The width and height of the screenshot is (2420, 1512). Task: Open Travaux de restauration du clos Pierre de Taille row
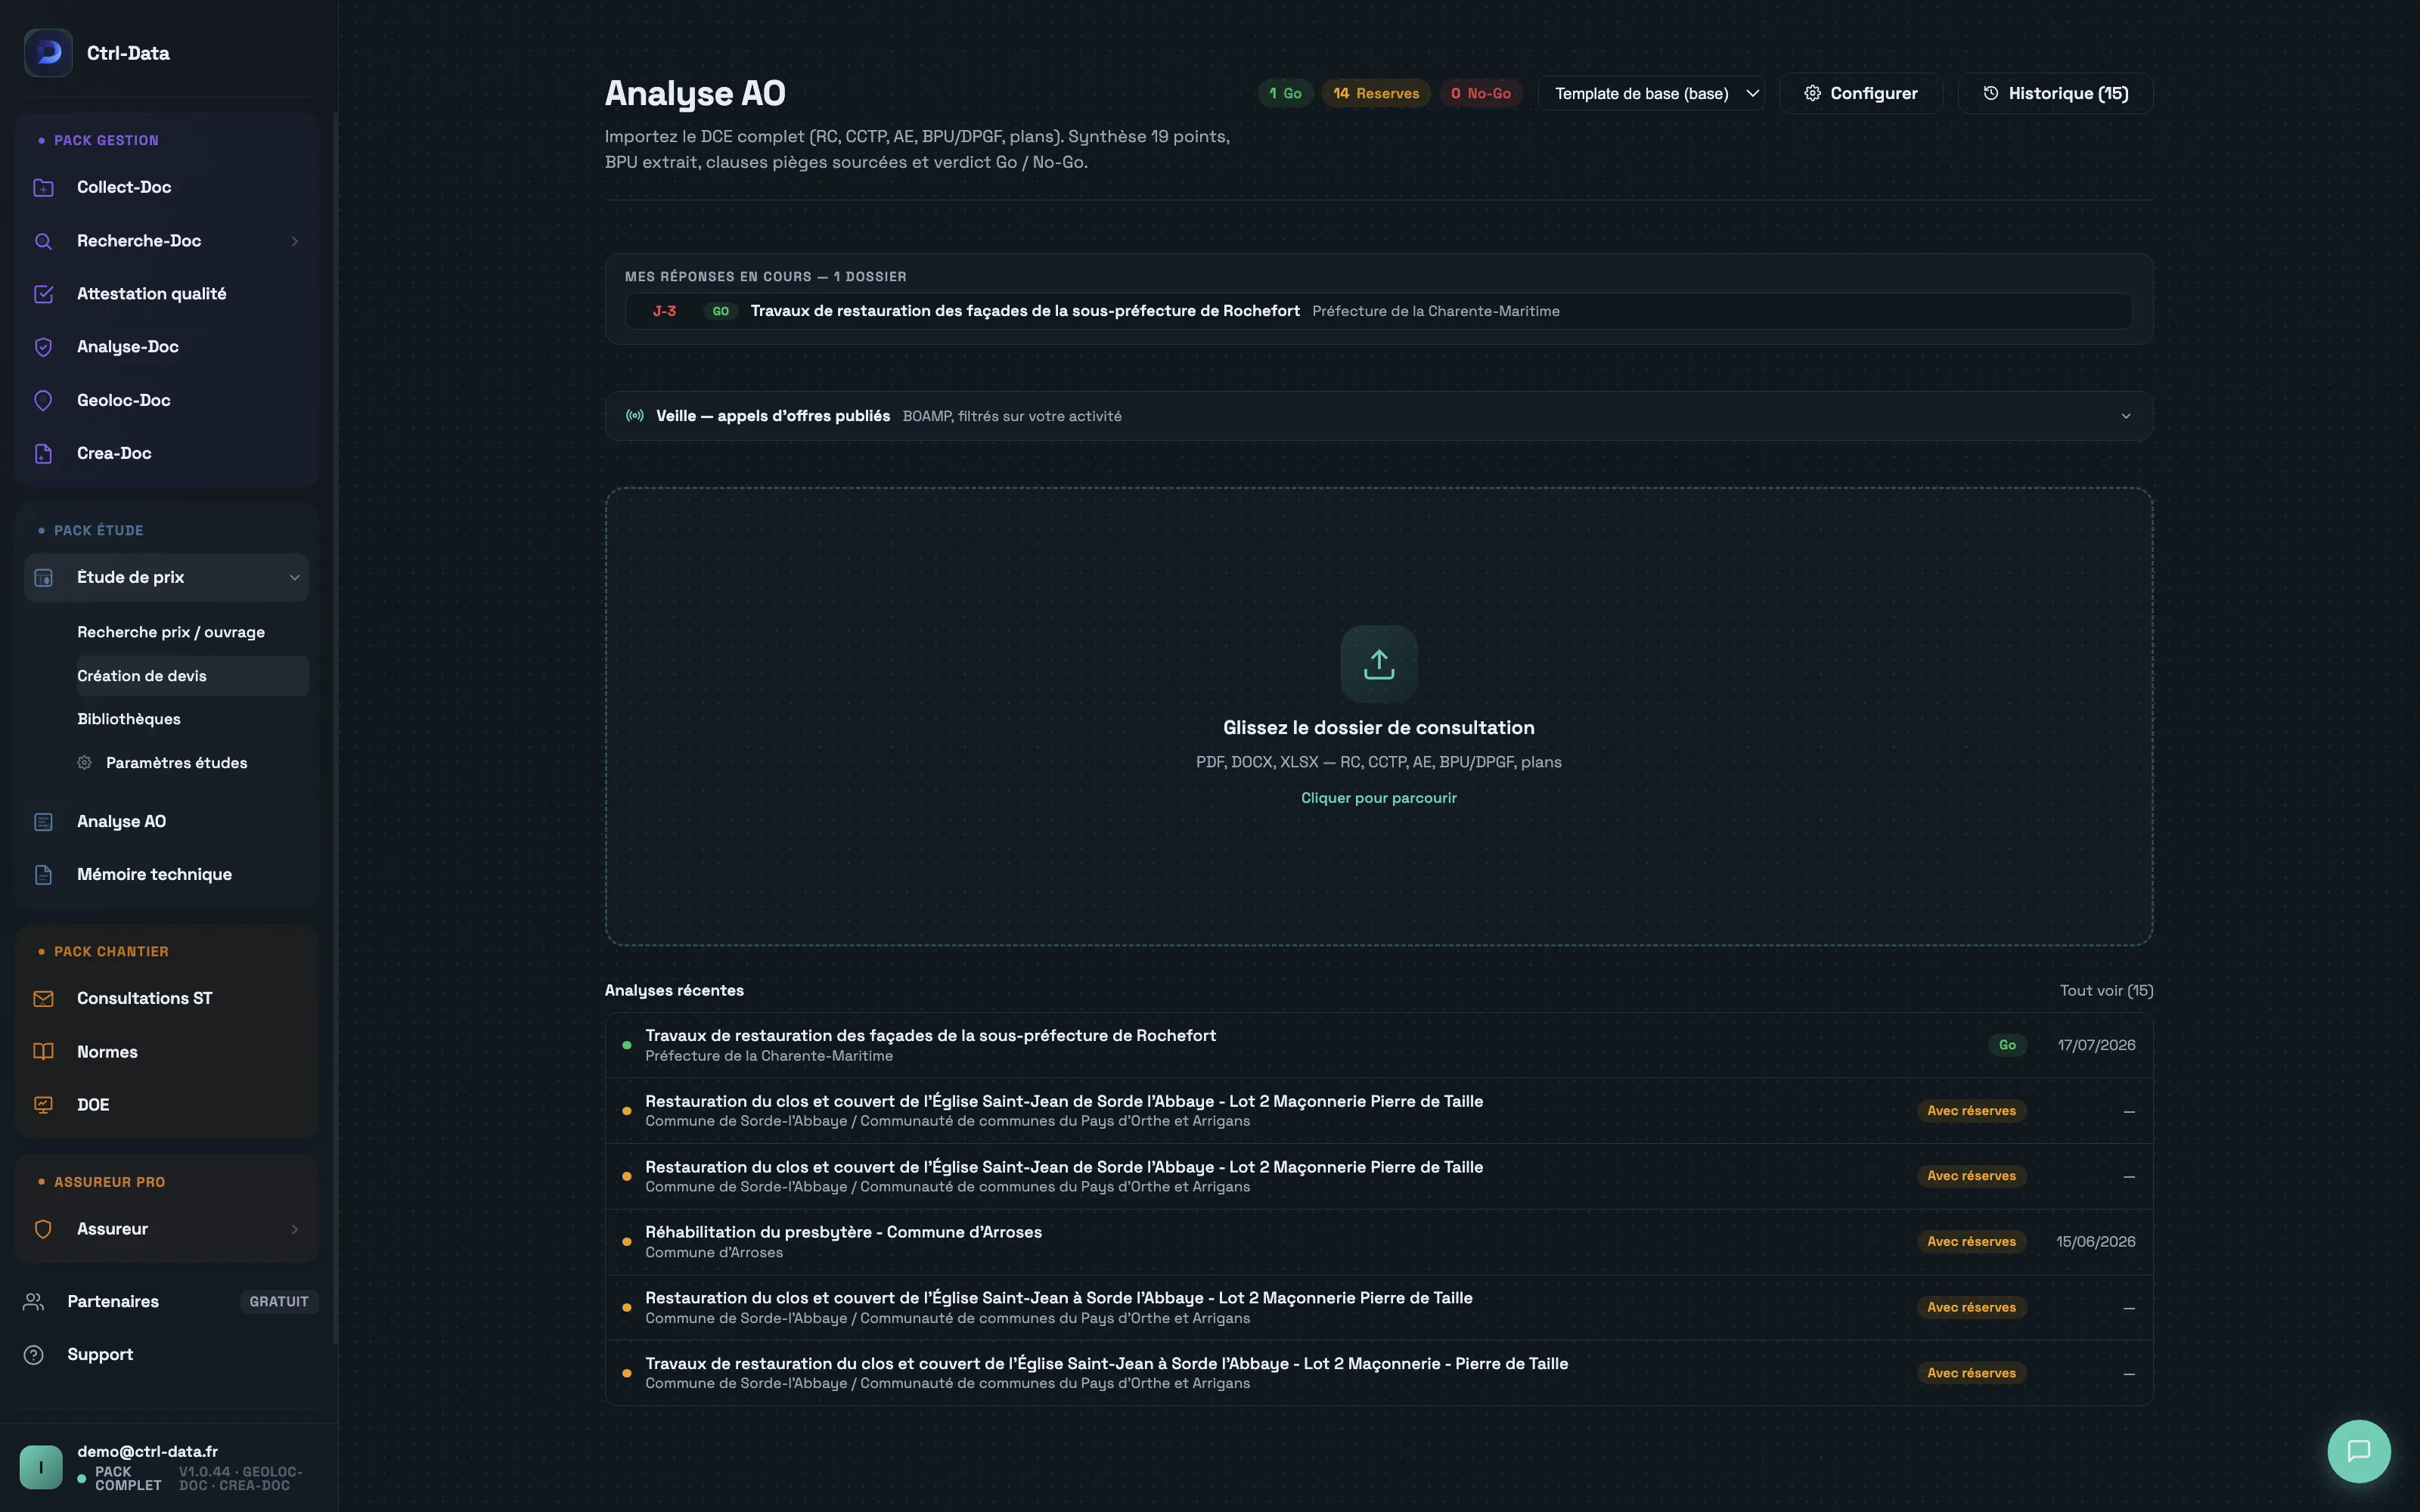[1379, 1373]
